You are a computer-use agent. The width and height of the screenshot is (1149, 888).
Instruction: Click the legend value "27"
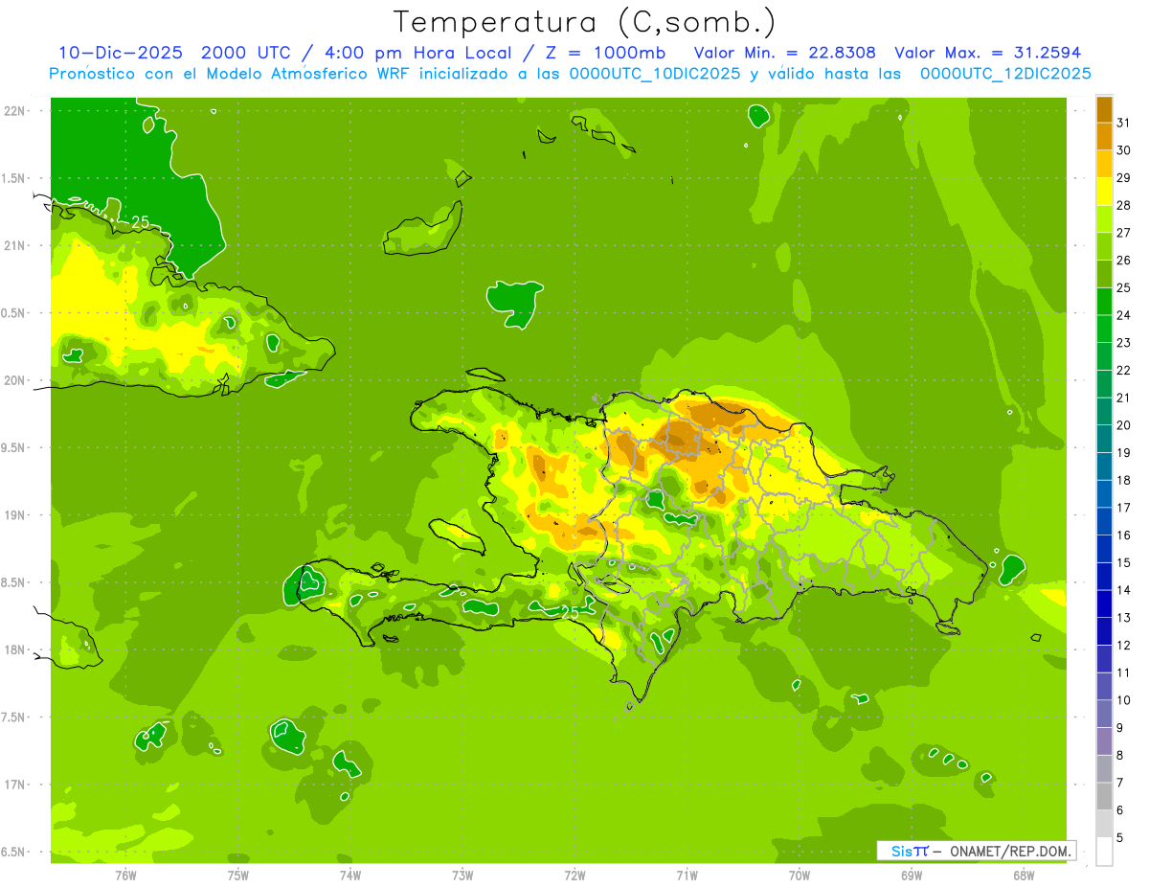[1124, 233]
